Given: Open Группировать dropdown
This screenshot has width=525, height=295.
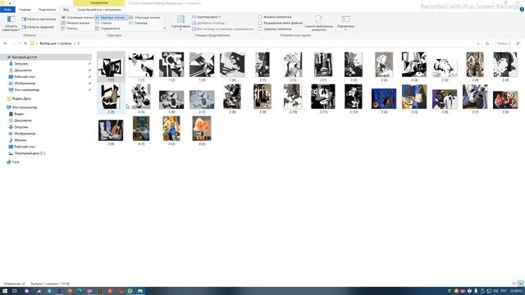Looking at the screenshot, I should (x=206, y=16).
